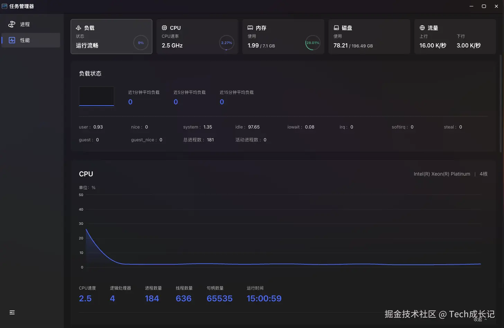
Task: Click the 任务管理器 app icon in the title bar
Action: click(5, 6)
